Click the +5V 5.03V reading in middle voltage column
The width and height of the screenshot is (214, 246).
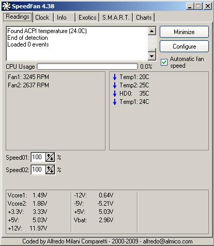94,212
